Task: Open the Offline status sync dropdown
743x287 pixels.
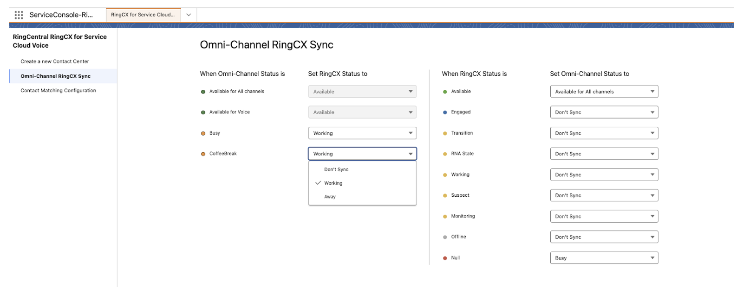Action: tap(604, 237)
